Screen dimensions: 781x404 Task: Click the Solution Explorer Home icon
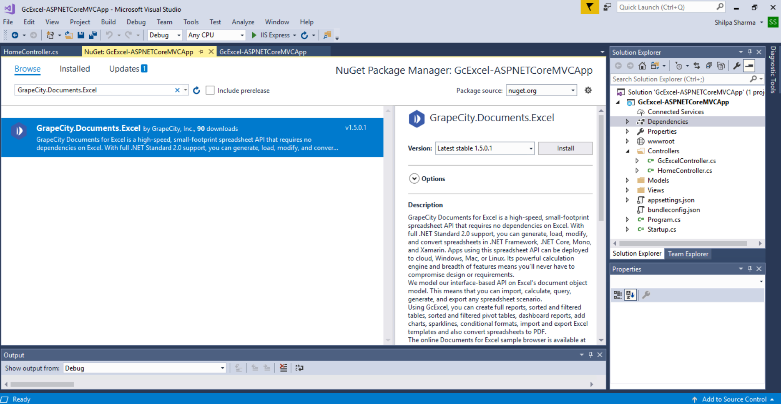coord(642,66)
